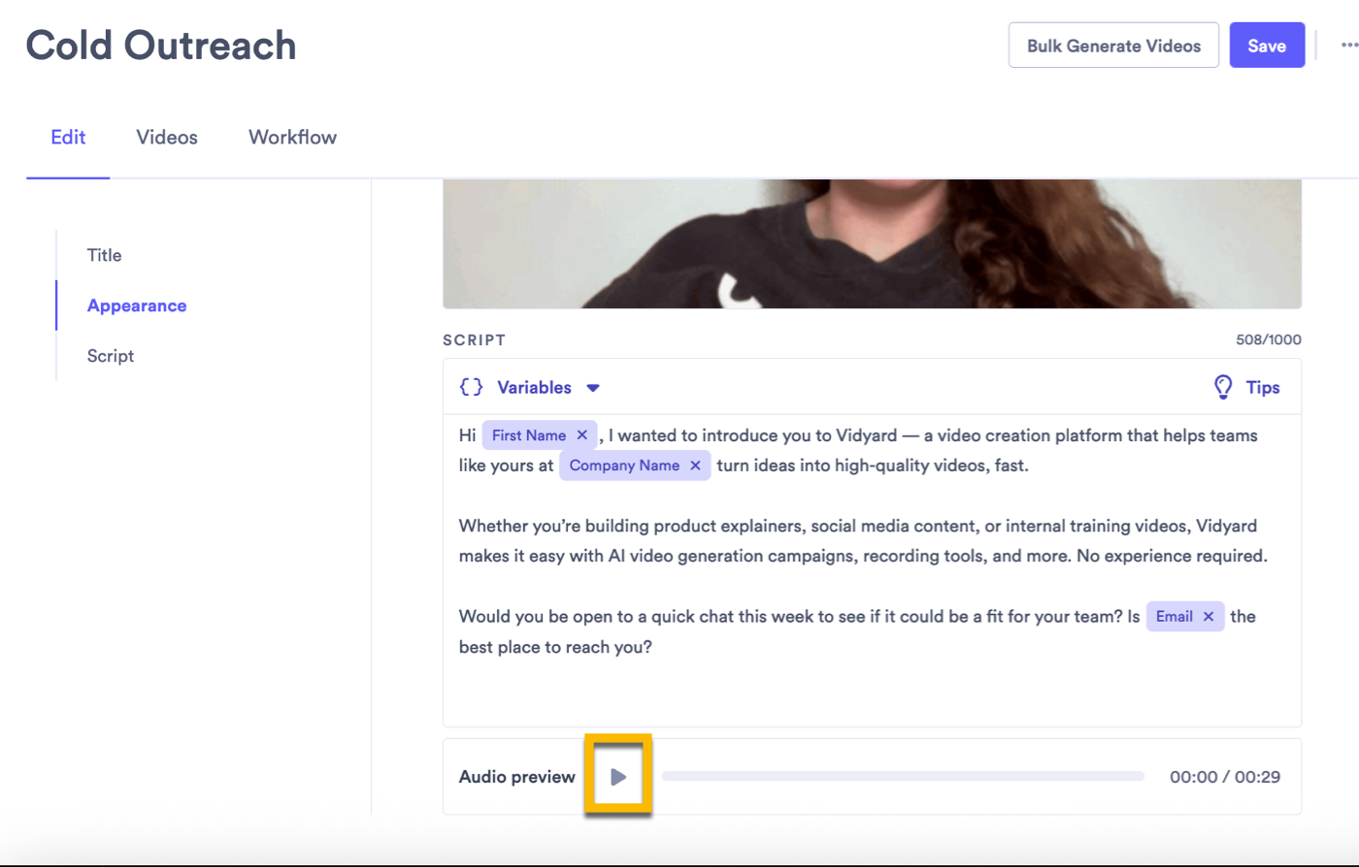1359x867 pixels.
Task: Remove the Email variable chip
Action: pyautogui.click(x=1209, y=616)
